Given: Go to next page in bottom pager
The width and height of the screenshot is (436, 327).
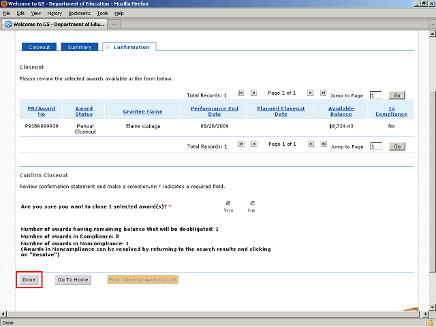Looking at the screenshot, I should 311,144.
